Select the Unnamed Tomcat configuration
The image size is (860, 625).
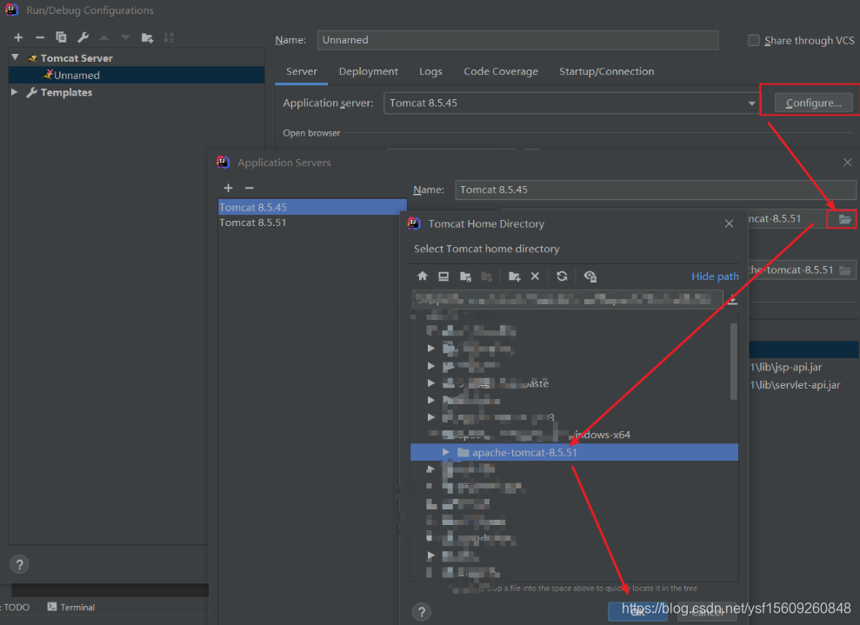137,75
